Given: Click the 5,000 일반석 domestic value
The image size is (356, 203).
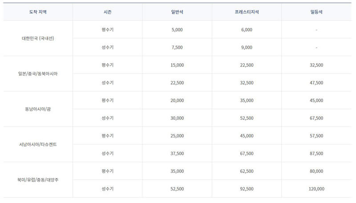Looking at the screenshot, I should click(x=177, y=30).
